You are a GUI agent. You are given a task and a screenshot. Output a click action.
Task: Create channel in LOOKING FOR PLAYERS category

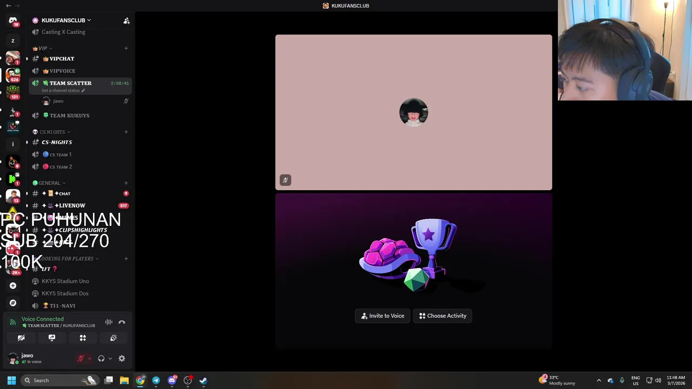[126, 258]
